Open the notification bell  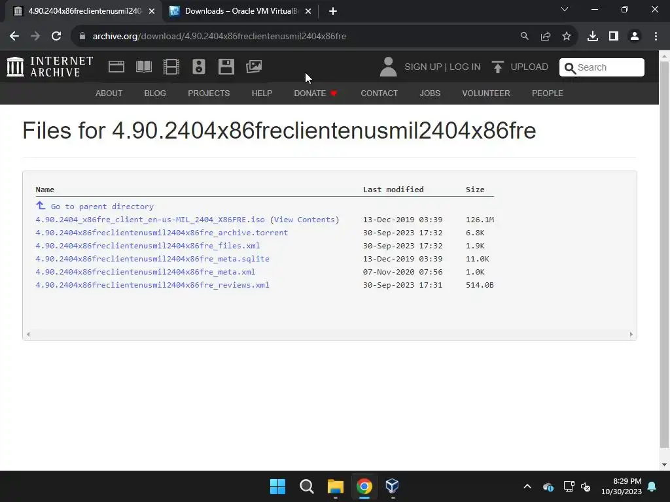[652, 486]
